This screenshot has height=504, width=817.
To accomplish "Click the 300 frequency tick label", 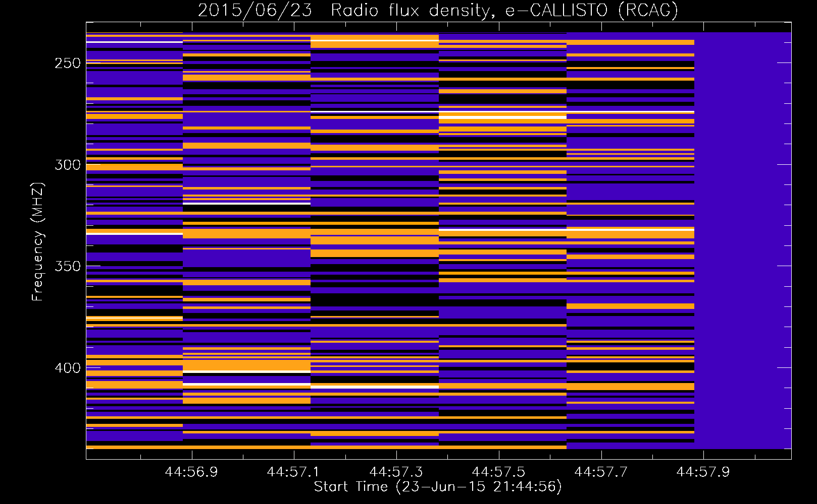I will pyautogui.click(x=68, y=165).
